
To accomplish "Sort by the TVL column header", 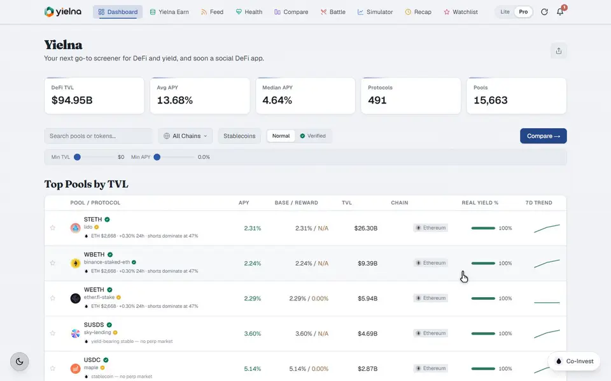I will point(346,203).
